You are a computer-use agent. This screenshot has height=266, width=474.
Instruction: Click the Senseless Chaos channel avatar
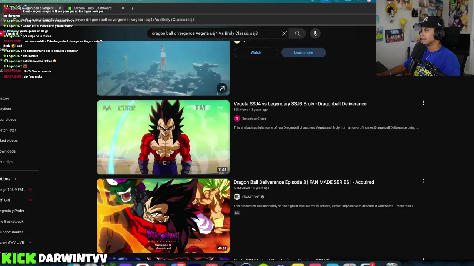click(237, 119)
